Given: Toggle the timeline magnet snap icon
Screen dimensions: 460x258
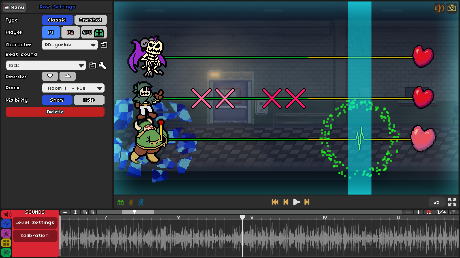Looking at the screenshot, I should point(429,212).
